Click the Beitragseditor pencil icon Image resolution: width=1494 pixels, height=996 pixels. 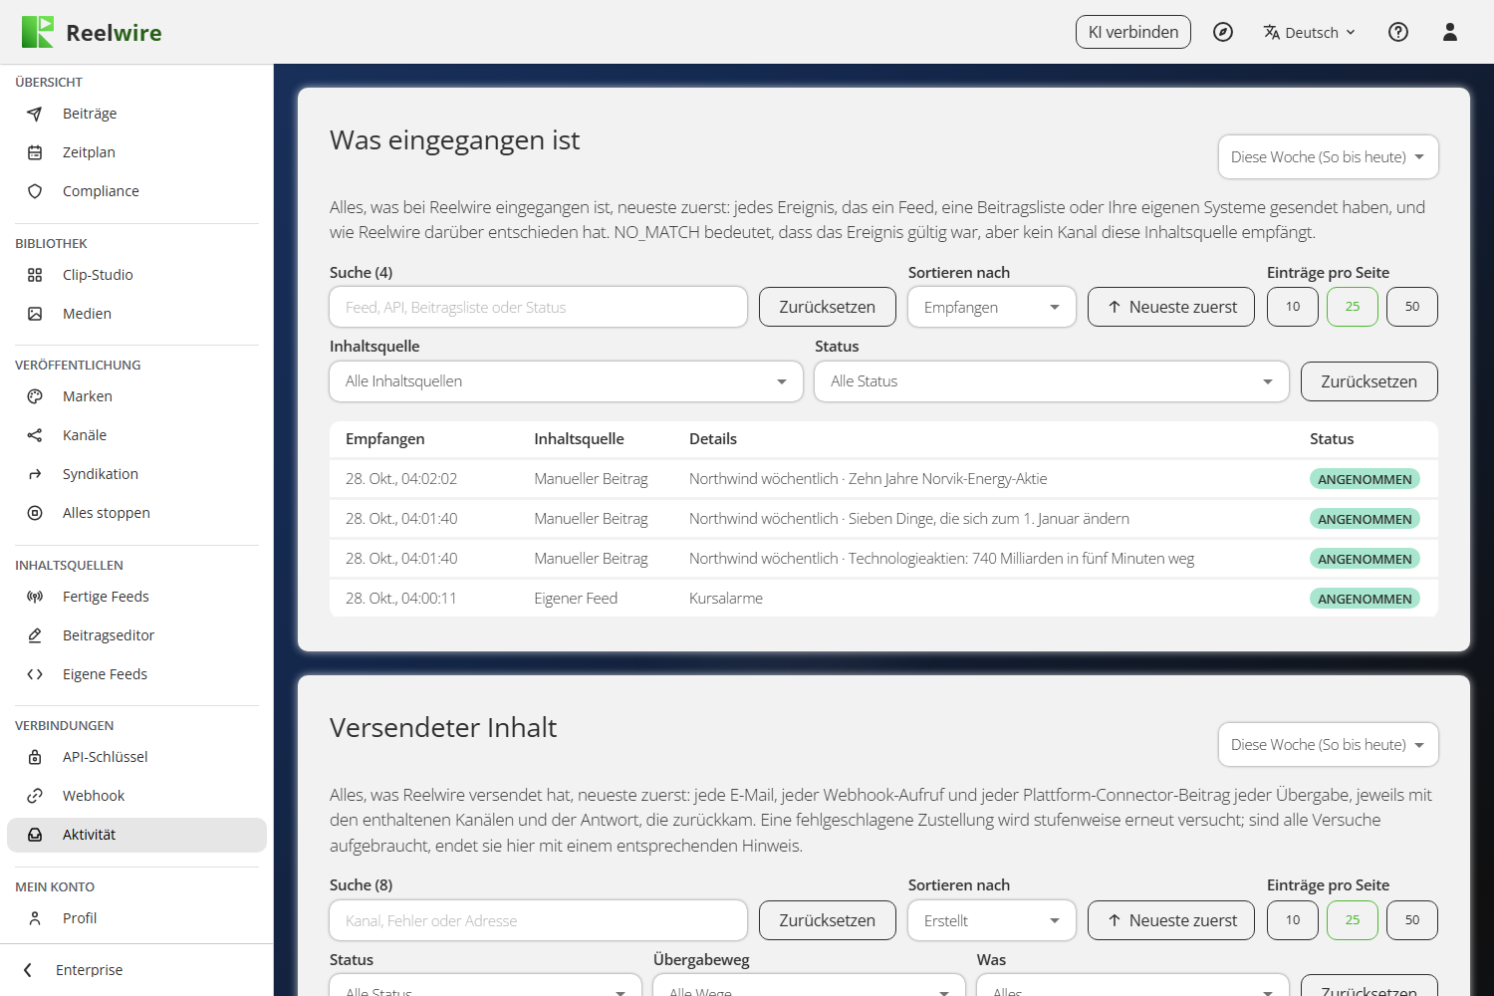[x=35, y=635]
